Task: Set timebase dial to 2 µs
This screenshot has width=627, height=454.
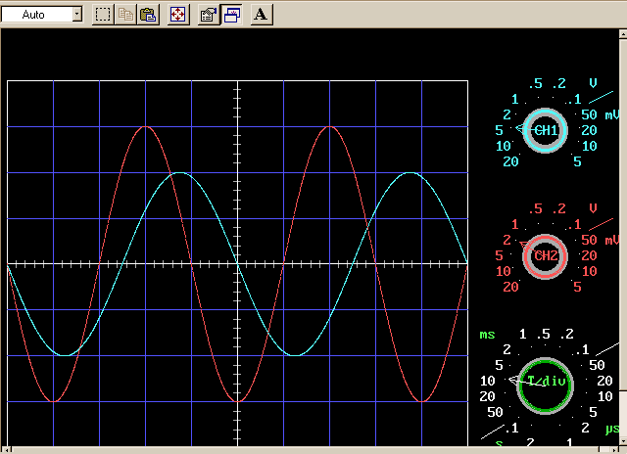Action: [x=585, y=428]
